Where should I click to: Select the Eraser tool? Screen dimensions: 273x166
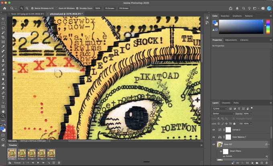[3, 70]
